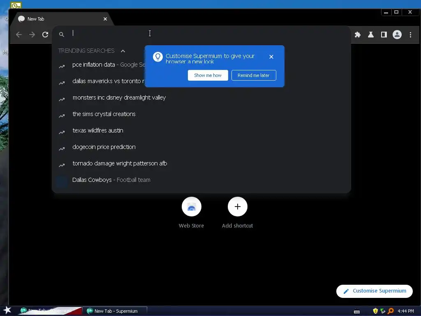
Task: Click the Dallas Cowboys suggestion thumbnail
Action: pyautogui.click(x=62, y=181)
